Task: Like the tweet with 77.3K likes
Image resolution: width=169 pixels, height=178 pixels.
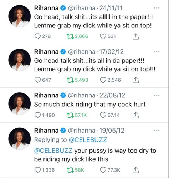Action: [x=103, y=170]
